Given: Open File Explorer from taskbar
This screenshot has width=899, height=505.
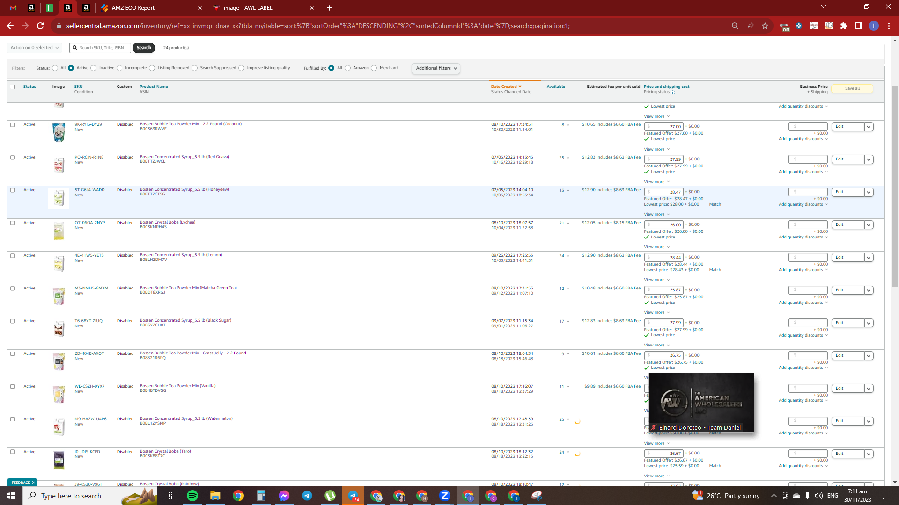Looking at the screenshot, I should pyautogui.click(x=215, y=496).
